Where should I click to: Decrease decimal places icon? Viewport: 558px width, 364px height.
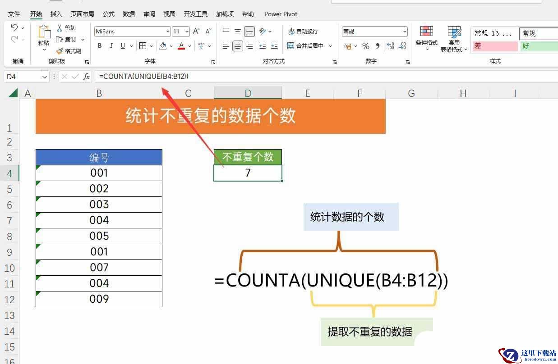coord(402,46)
